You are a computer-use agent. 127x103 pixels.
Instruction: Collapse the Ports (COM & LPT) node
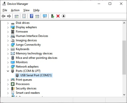(x=8, y=71)
